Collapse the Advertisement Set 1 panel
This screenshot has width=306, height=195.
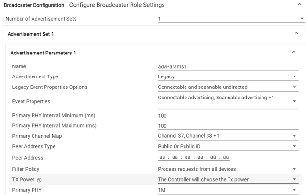pos(296,34)
